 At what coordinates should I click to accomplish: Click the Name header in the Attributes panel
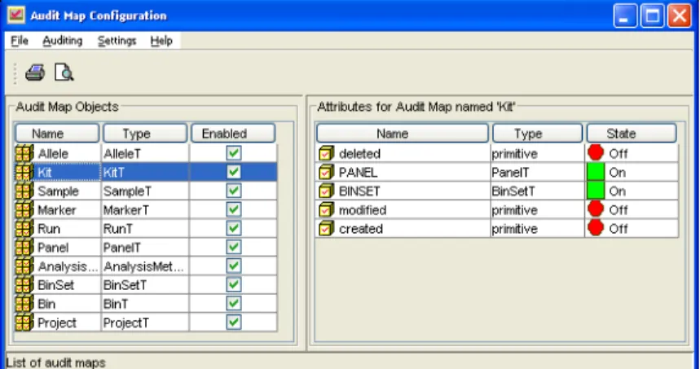[403, 134]
